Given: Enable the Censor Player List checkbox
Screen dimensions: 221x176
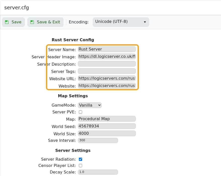Looking at the screenshot, I should pos(80,165).
